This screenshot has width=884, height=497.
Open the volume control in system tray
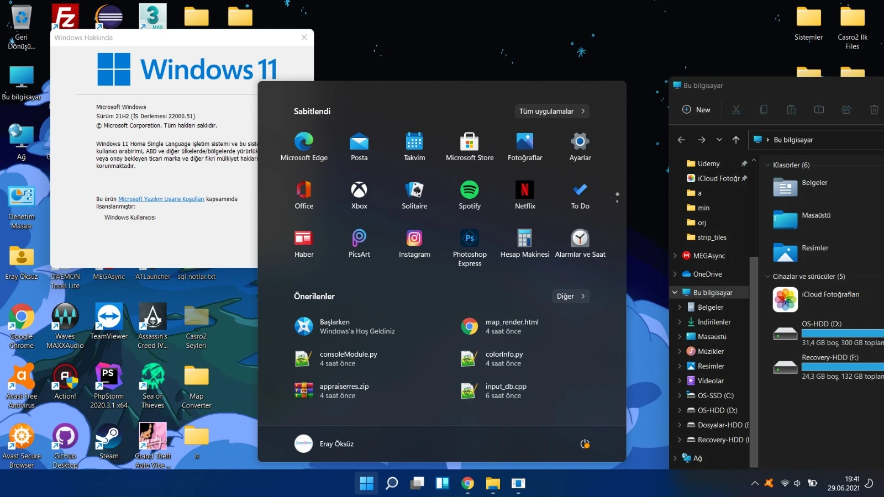(x=797, y=483)
